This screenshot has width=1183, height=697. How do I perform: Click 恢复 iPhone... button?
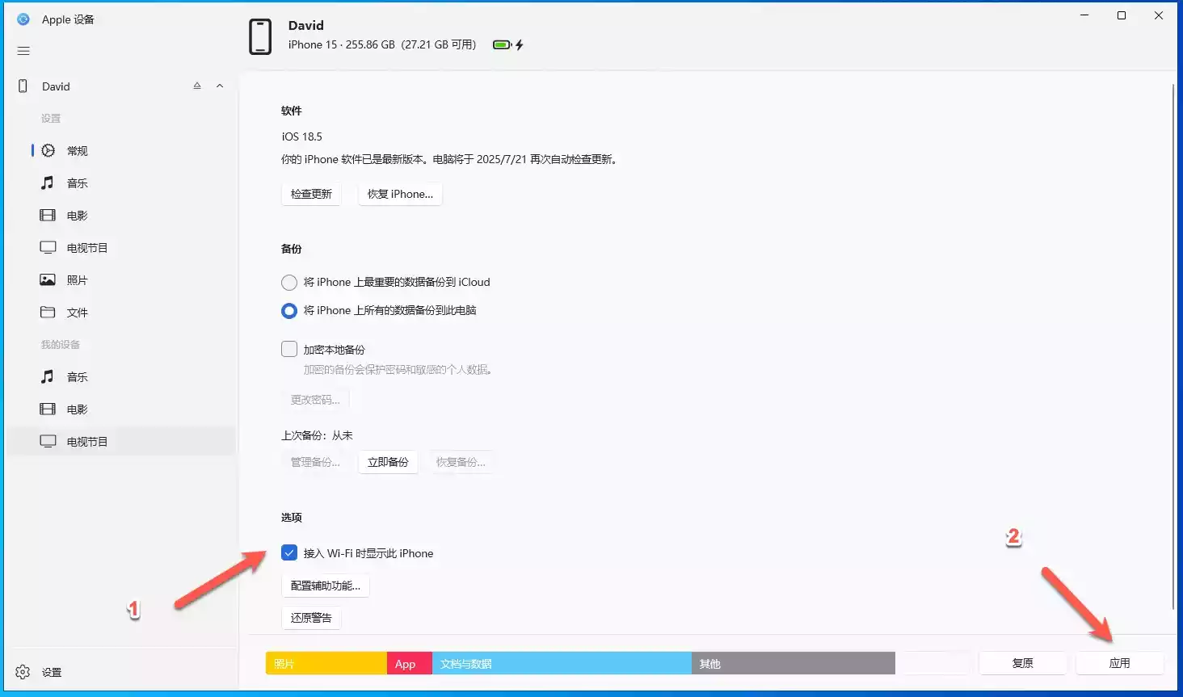(400, 194)
